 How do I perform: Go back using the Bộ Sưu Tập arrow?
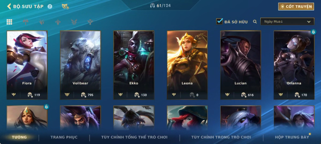pyautogui.click(x=9, y=6)
